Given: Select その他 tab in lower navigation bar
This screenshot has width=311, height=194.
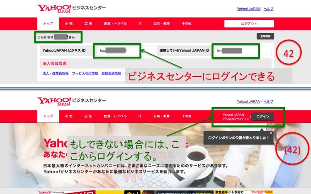Looking at the screenshot, I should pyautogui.click(x=187, y=116).
